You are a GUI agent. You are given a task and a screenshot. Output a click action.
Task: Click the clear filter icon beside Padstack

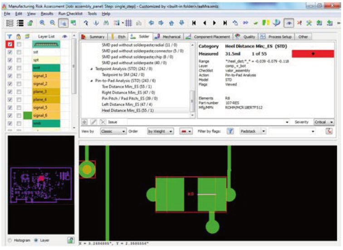329,131
